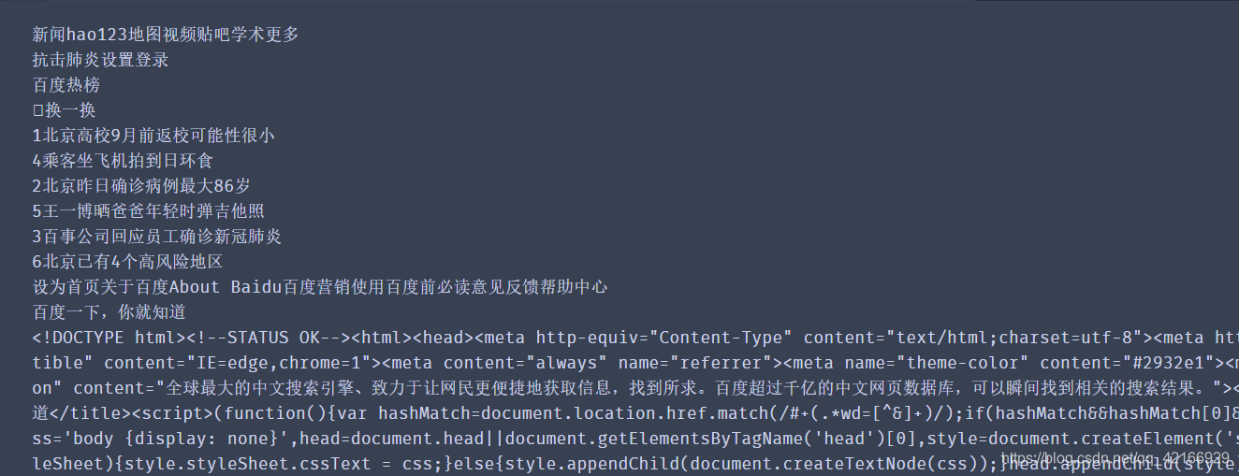Viewport: 1239px width, 476px height.
Task: Click the line 北京已有4个高风险地区
Action: 127,262
